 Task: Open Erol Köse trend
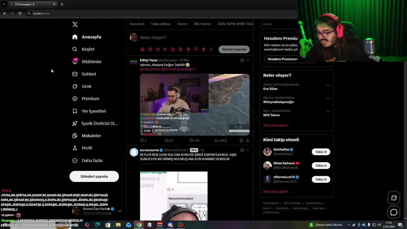270,89
